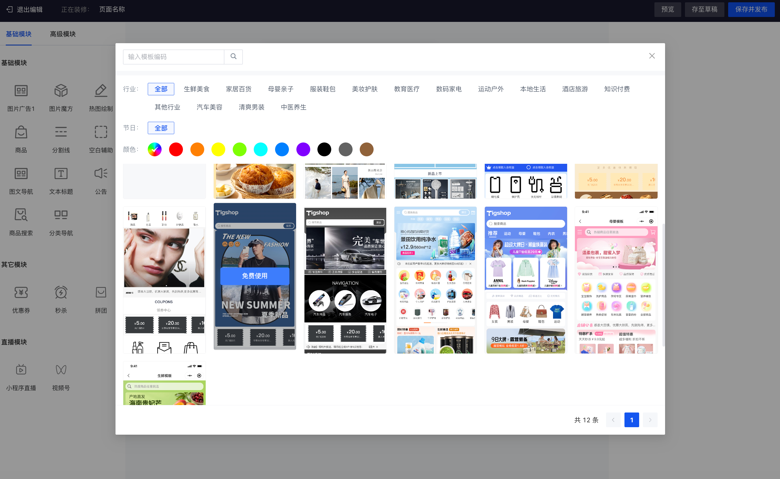The width and height of the screenshot is (780, 479).
Task: Pick the brown color swatch
Action: [367, 149]
